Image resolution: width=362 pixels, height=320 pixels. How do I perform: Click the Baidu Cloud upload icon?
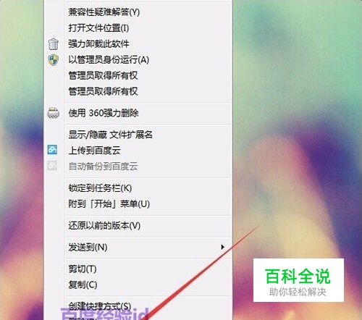tap(53, 150)
